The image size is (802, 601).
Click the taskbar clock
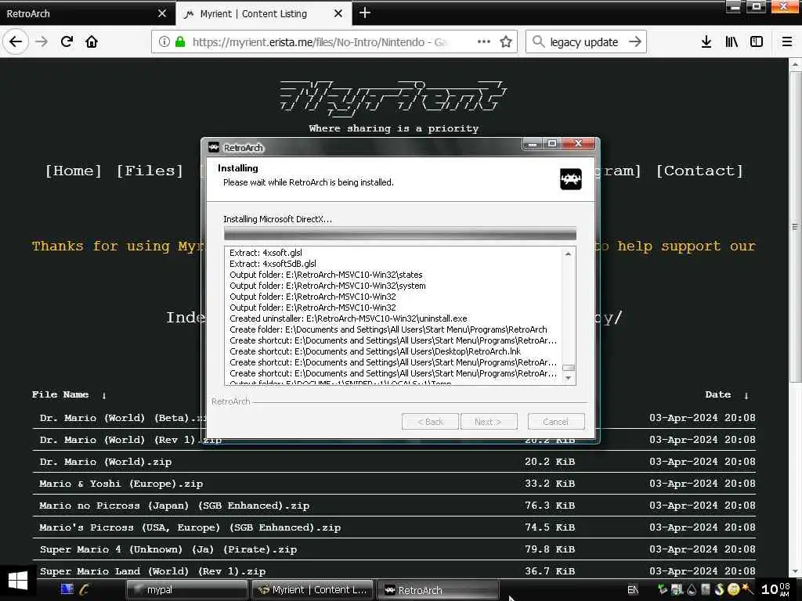(x=775, y=589)
